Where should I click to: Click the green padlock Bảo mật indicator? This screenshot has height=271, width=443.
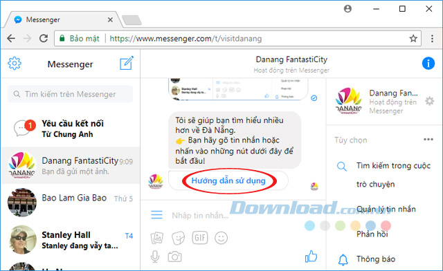pyautogui.click(x=80, y=39)
